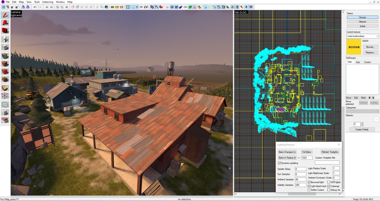Select the Overlay tool
380x201 pixels.
5,80
